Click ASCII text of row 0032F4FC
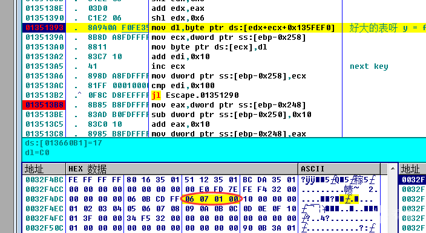426x233 pixels. point(337,219)
